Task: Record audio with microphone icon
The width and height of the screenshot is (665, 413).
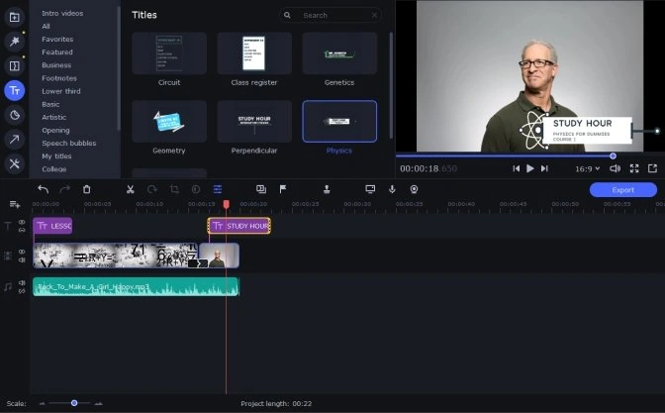Action: (x=392, y=189)
